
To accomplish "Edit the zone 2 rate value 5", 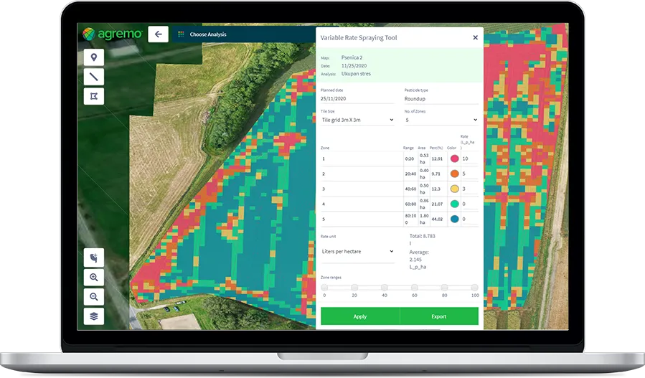I will (x=469, y=174).
